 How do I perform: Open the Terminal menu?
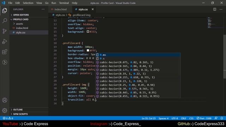click(x=64, y=3)
